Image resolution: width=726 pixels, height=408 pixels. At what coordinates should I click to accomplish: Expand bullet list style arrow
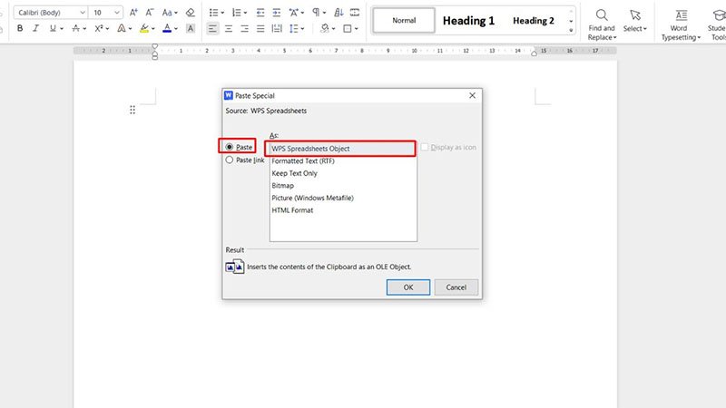222,13
